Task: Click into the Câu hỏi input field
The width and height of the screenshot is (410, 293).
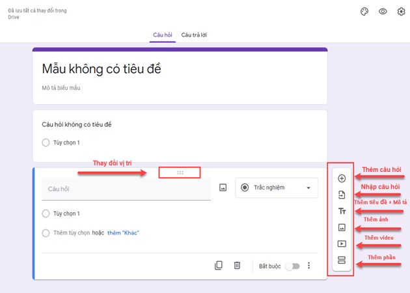Action: point(126,189)
